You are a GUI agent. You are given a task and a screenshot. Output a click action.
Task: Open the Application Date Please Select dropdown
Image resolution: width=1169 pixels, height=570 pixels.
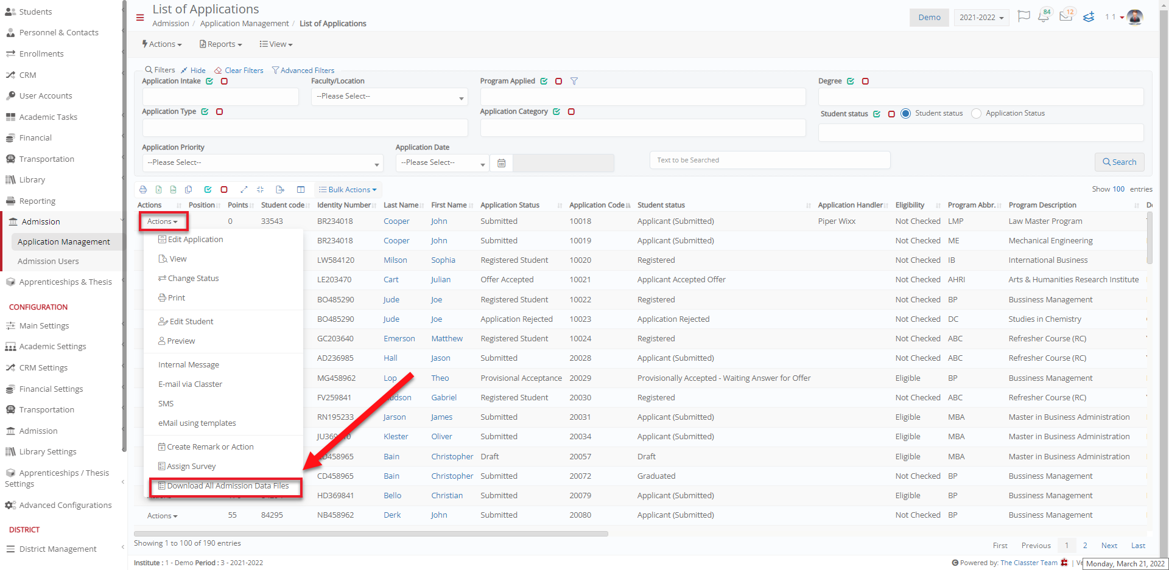point(443,162)
